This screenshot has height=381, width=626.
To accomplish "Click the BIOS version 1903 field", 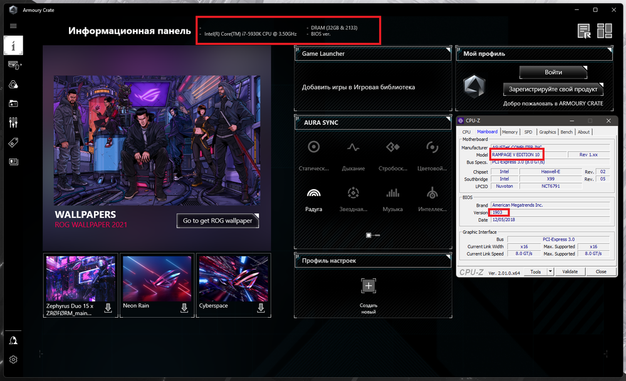I will (x=551, y=212).
